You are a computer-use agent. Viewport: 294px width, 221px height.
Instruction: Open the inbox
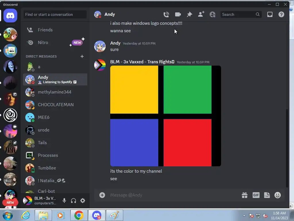tap(270, 14)
